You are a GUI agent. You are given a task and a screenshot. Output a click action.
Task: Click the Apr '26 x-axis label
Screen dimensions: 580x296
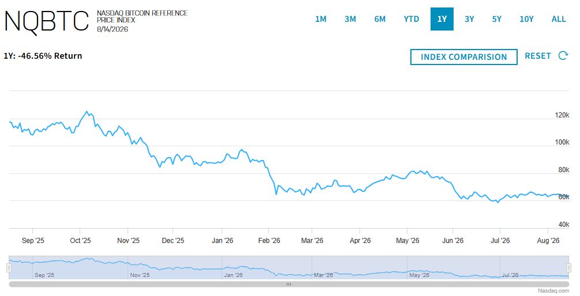tap(360, 241)
